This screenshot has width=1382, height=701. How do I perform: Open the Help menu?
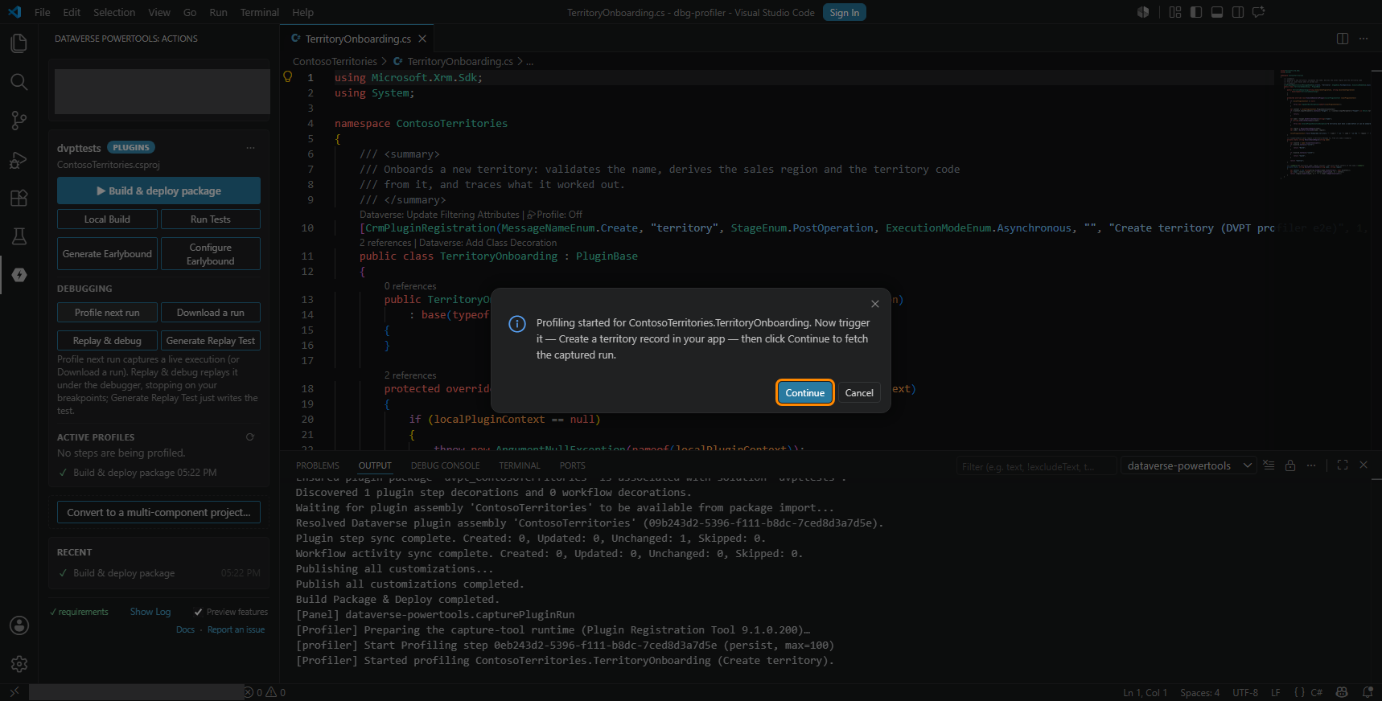tap(302, 12)
